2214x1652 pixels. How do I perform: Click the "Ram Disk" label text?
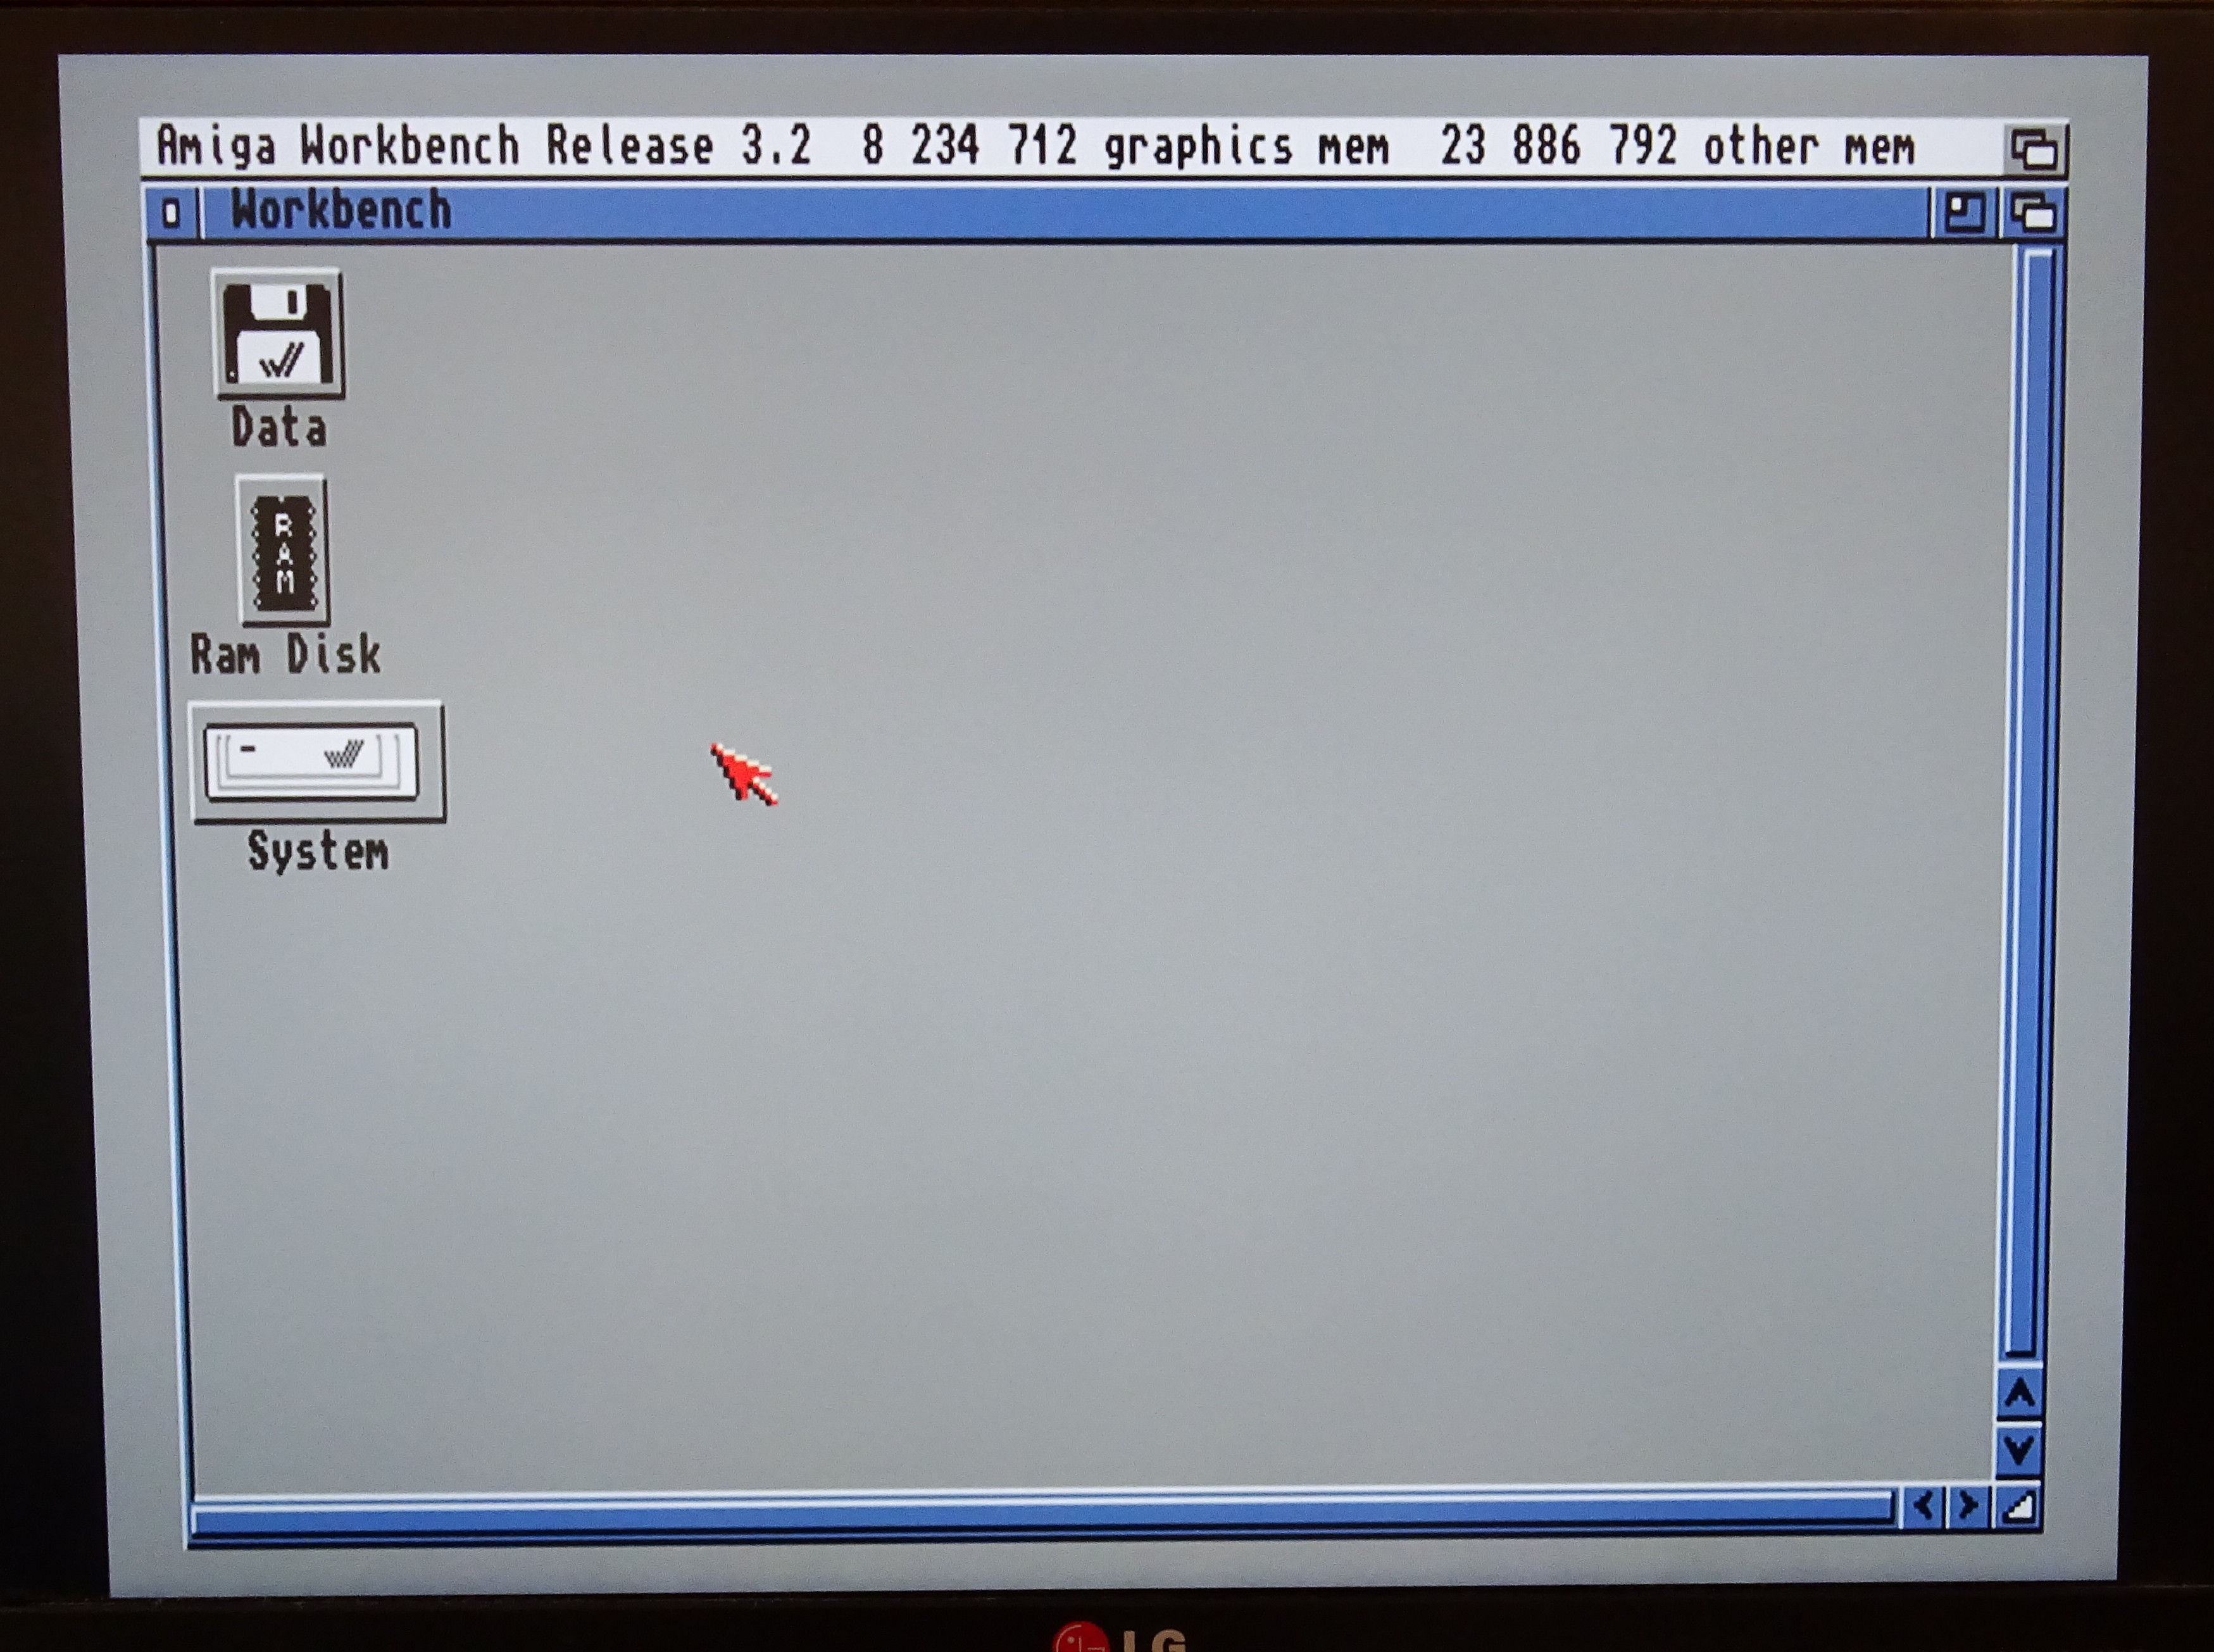[286, 655]
